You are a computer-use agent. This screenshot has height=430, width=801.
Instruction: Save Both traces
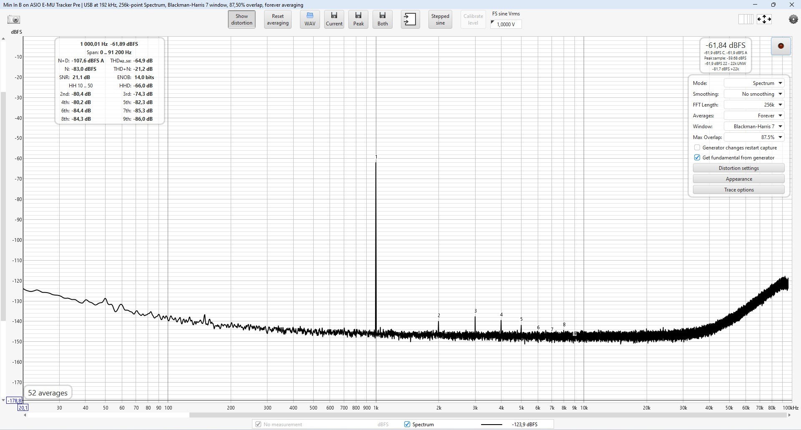(383, 20)
